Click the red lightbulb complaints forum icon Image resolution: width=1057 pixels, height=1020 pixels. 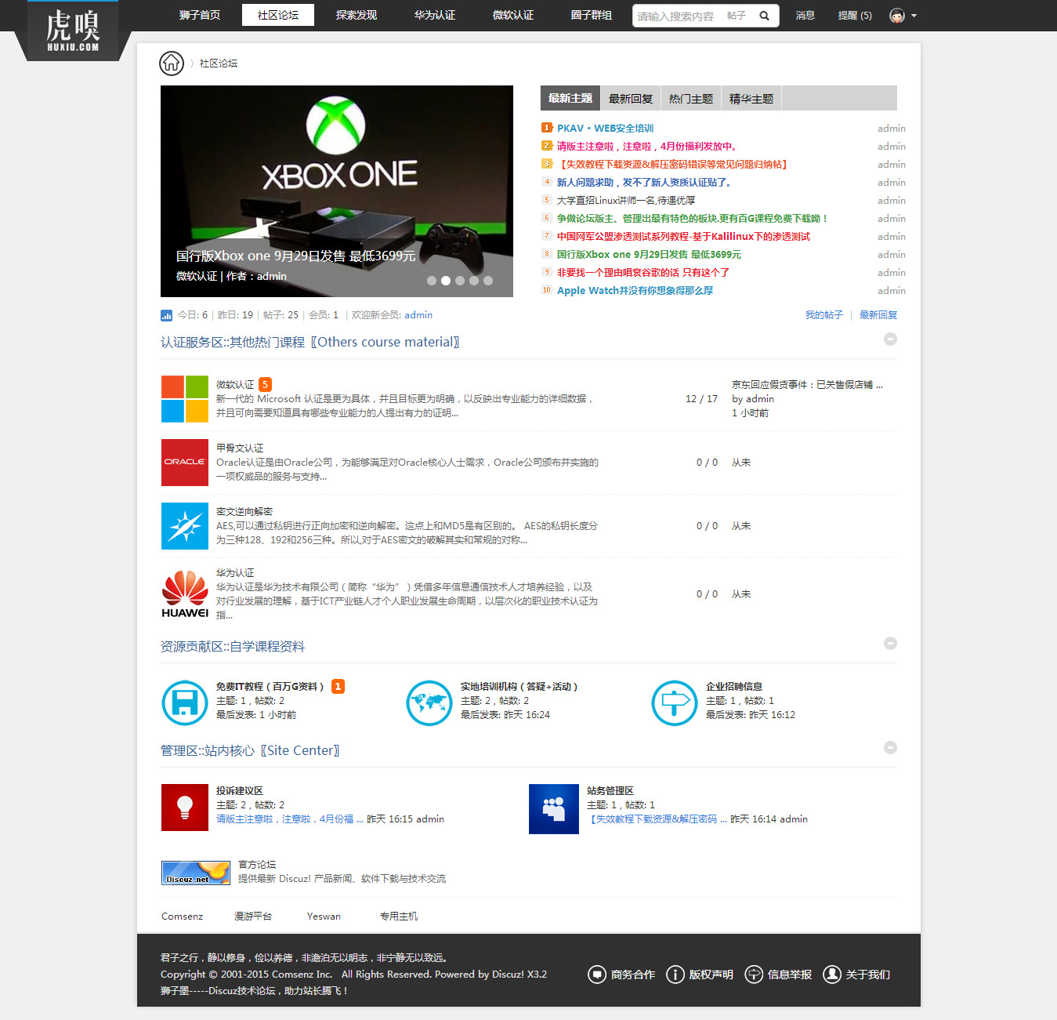[x=185, y=808]
